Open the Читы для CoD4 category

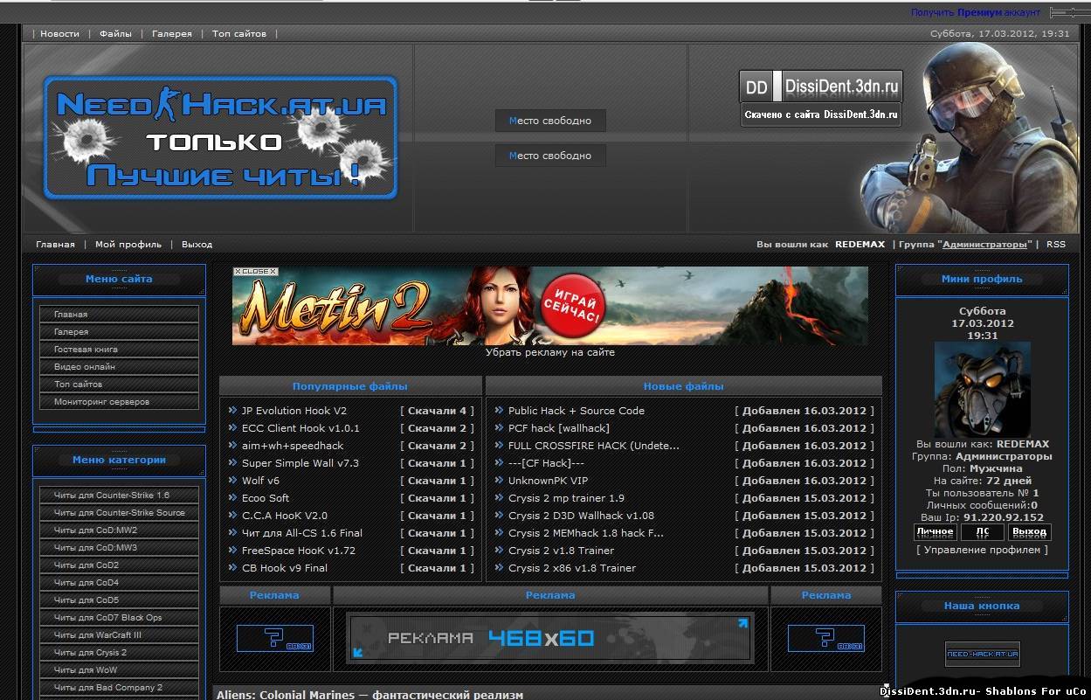(120, 583)
